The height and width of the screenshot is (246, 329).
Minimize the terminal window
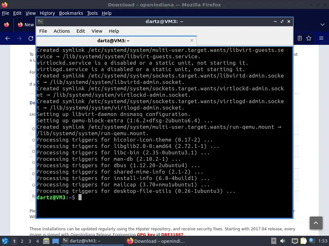click(275, 21)
